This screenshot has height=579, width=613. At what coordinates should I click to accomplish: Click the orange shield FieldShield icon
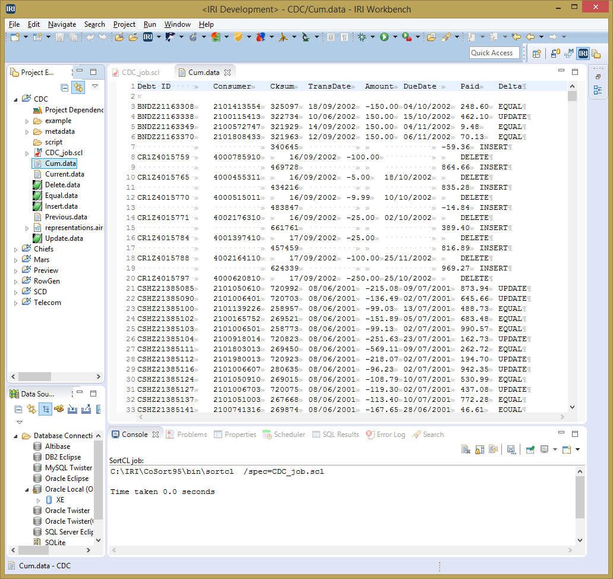[238, 37]
